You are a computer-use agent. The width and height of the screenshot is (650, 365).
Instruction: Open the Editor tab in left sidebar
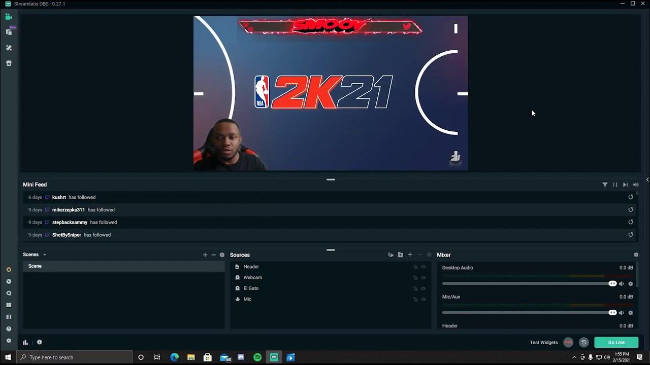tap(9, 17)
